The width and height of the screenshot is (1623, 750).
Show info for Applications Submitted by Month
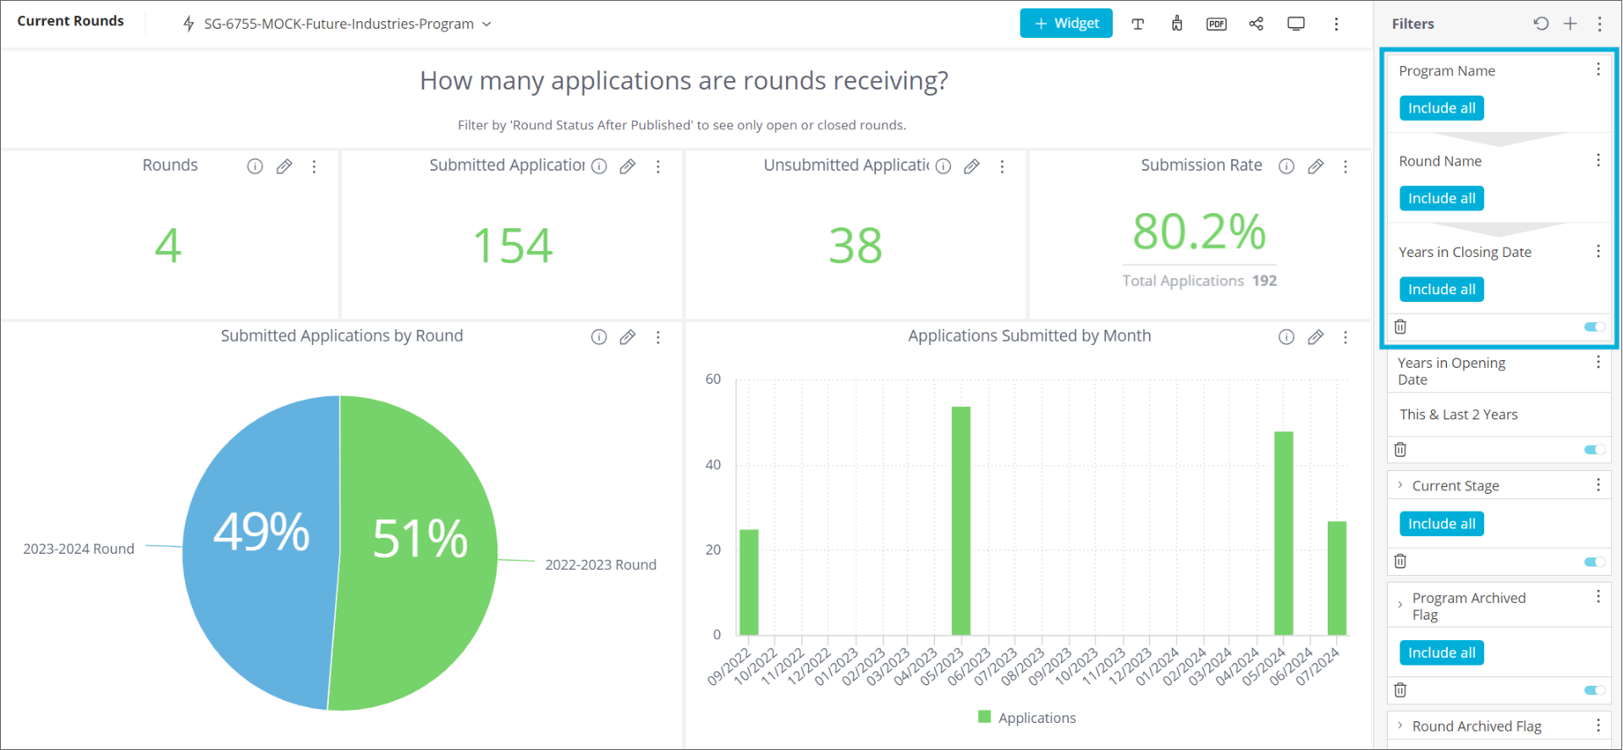[1286, 337]
